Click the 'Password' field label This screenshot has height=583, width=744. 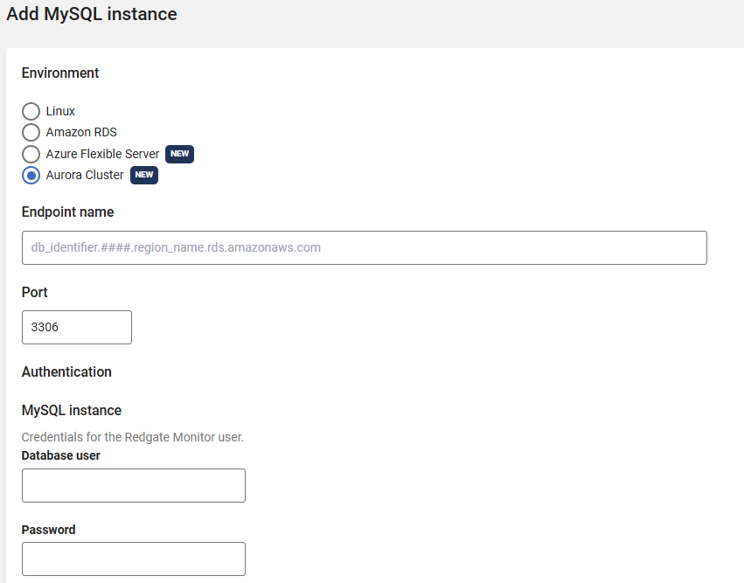[48, 530]
